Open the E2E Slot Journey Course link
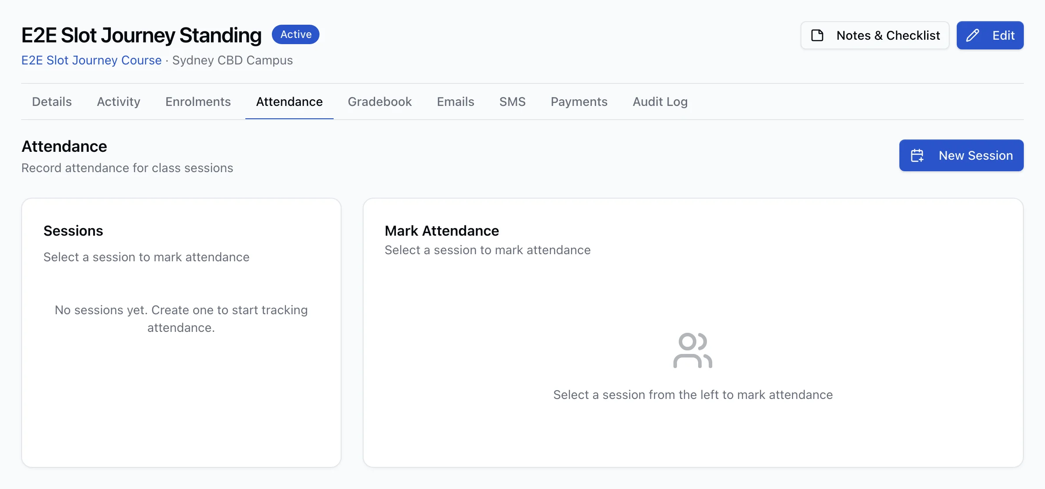 (91, 60)
